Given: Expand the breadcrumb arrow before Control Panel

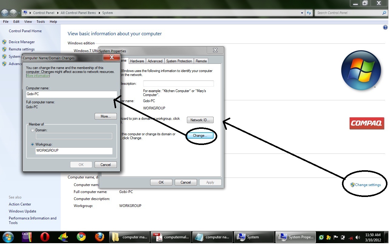Looking at the screenshot, I should coord(31,13).
